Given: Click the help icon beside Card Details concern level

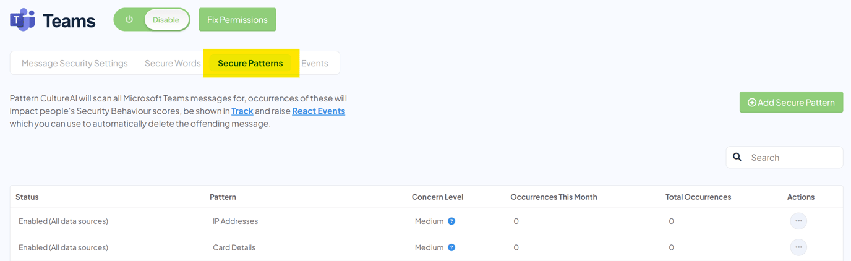Looking at the screenshot, I should (451, 247).
